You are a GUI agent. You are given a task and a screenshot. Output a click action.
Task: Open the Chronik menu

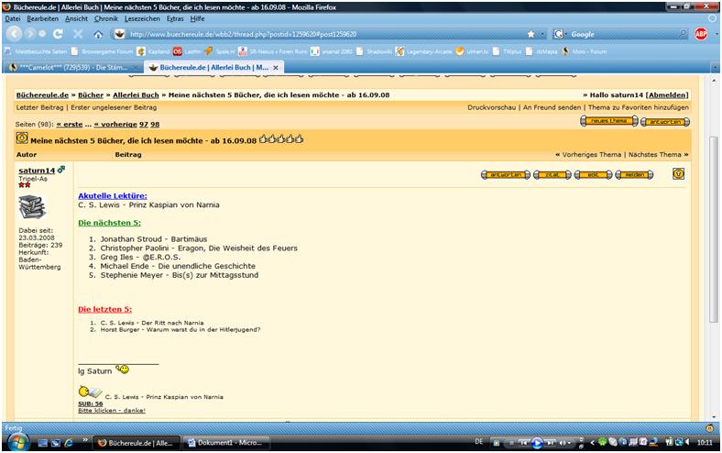106,18
